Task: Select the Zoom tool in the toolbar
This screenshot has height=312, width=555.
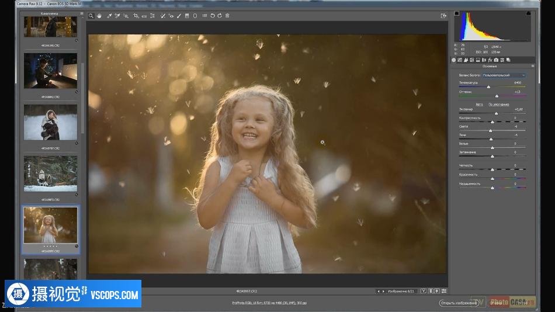Action: 91,16
